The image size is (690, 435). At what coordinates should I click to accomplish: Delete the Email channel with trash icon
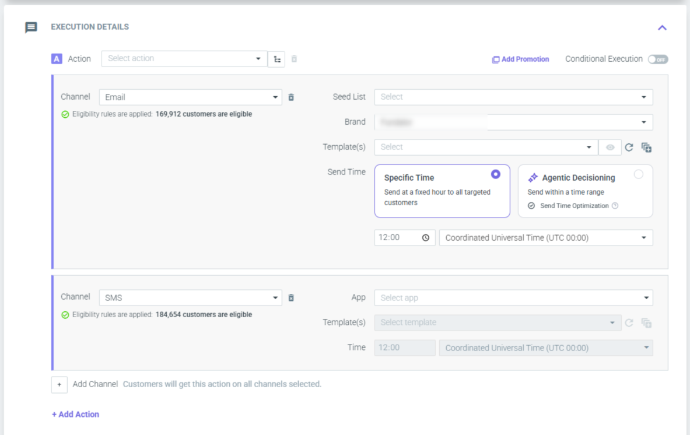[x=291, y=97]
